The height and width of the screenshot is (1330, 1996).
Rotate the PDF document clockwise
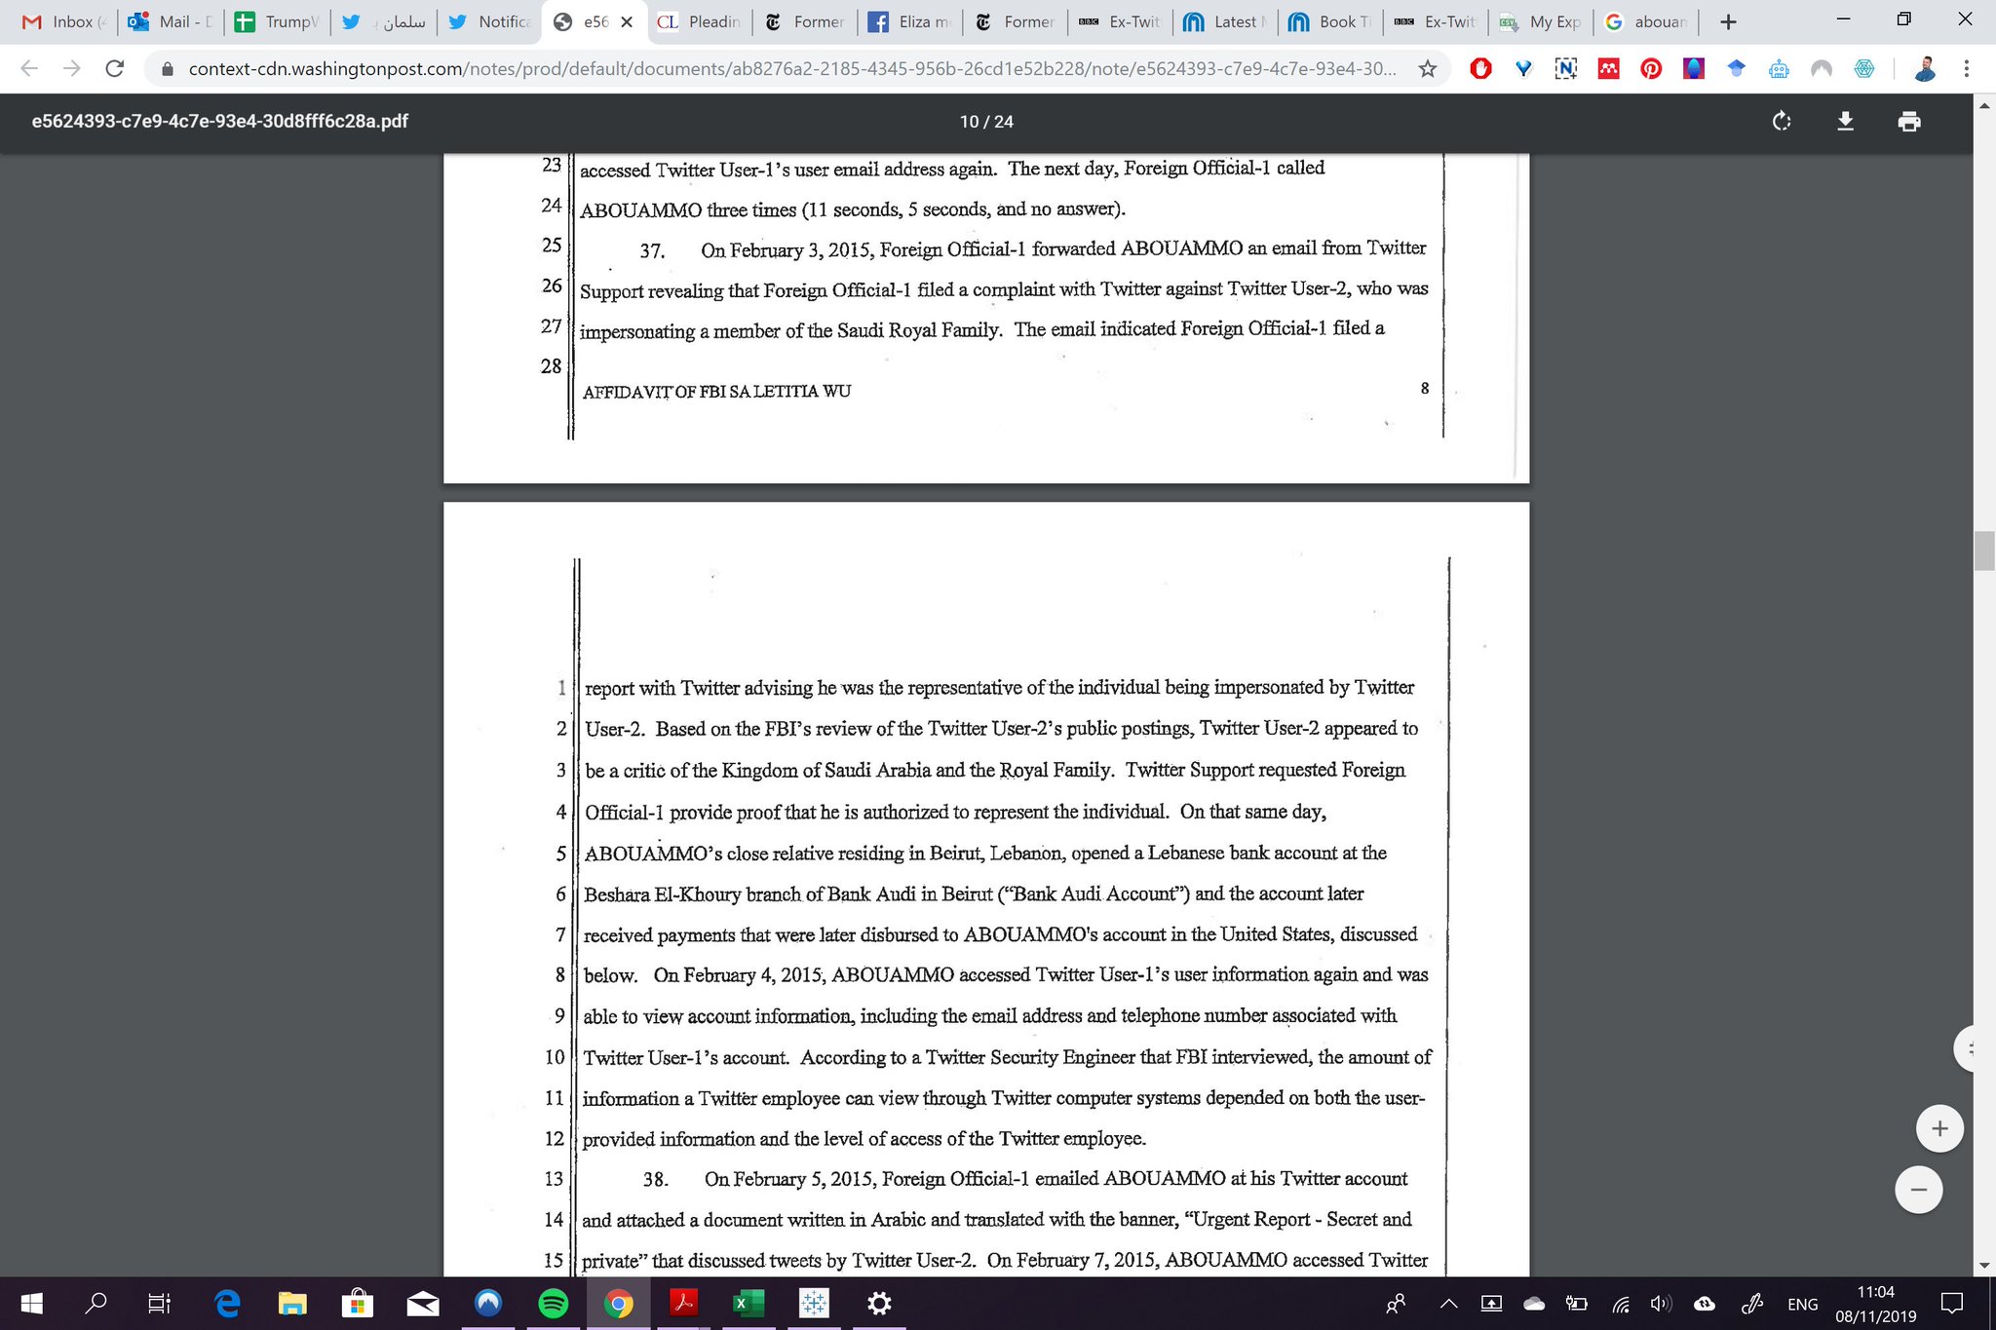1782,122
